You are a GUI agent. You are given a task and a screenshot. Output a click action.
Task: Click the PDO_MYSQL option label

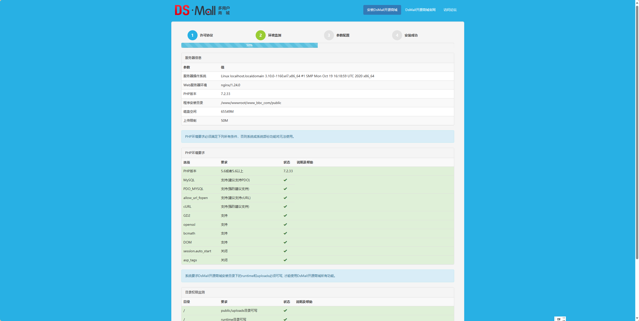point(193,189)
